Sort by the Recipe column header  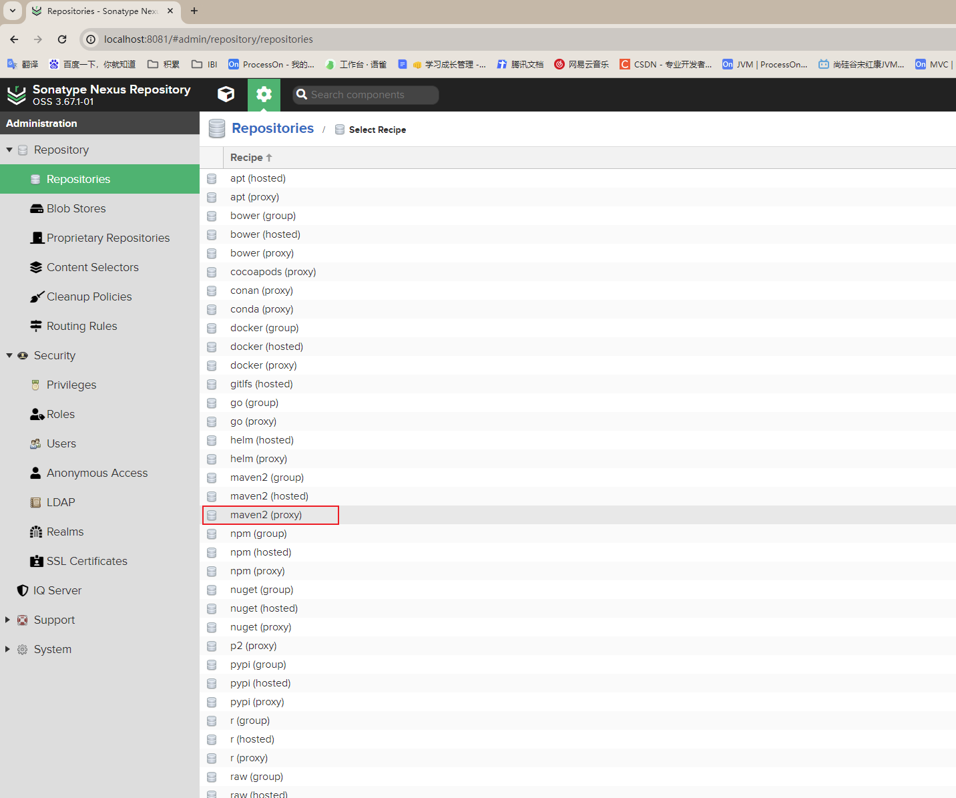click(x=246, y=158)
